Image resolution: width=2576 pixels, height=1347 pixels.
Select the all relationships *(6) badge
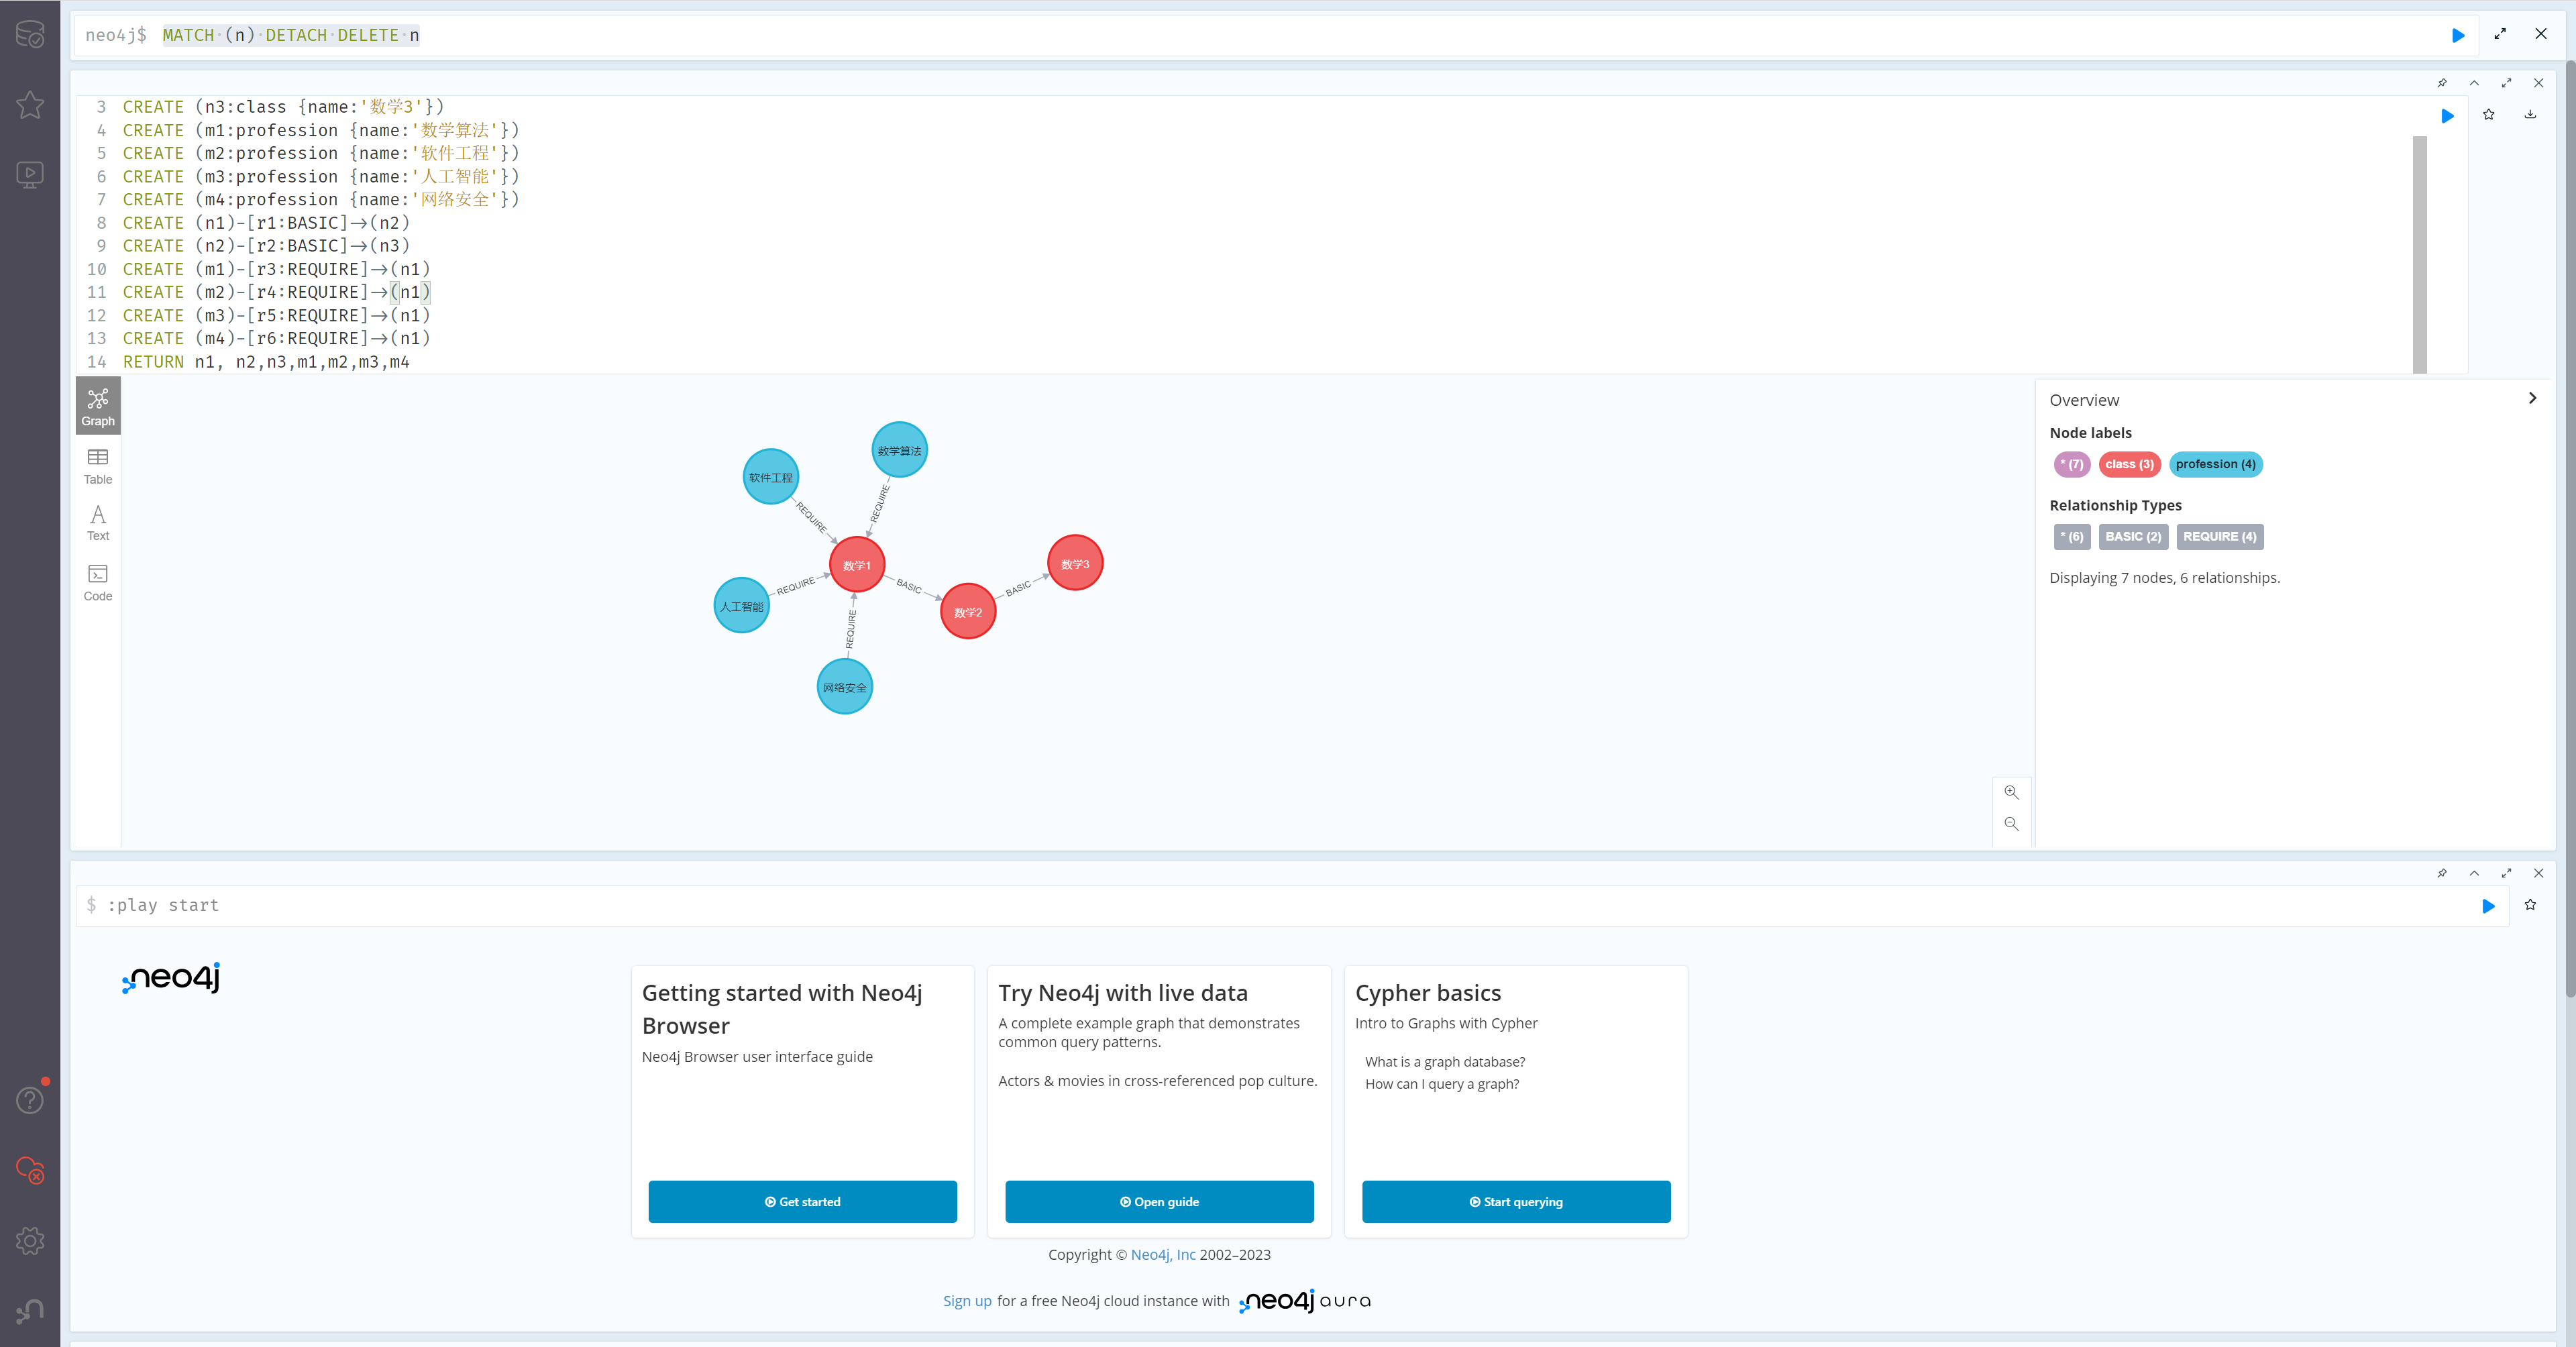point(2071,537)
